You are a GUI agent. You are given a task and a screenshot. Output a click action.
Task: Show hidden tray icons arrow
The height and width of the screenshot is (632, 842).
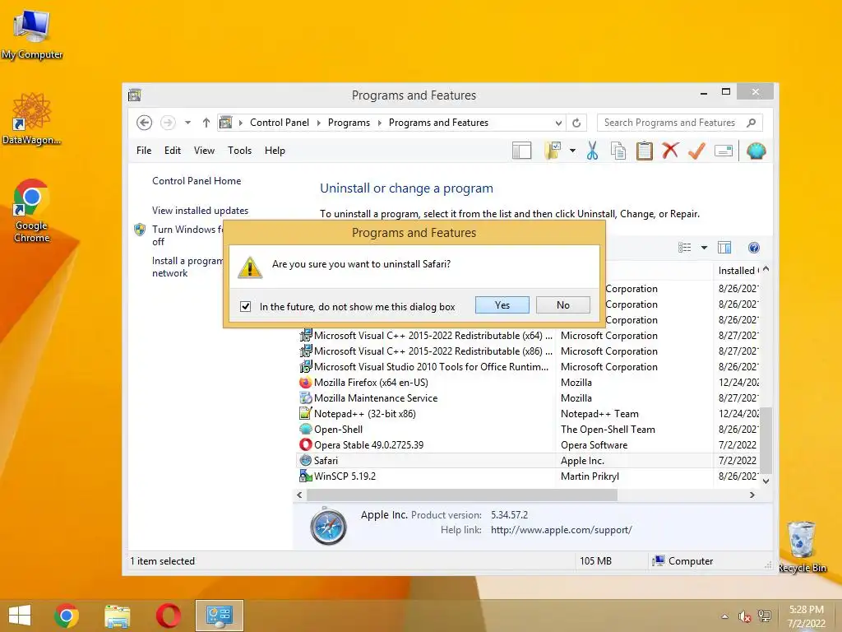click(725, 616)
